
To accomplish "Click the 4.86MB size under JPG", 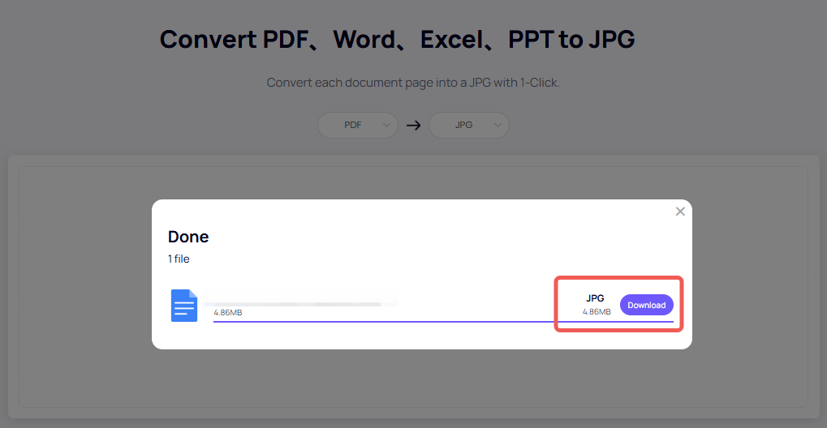I will [597, 311].
